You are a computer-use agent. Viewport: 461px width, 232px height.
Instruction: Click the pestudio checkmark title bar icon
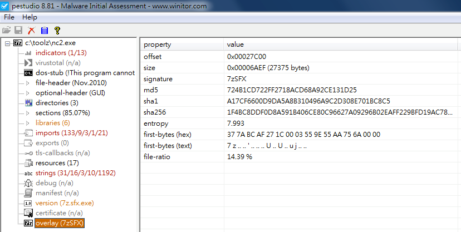click(4, 6)
